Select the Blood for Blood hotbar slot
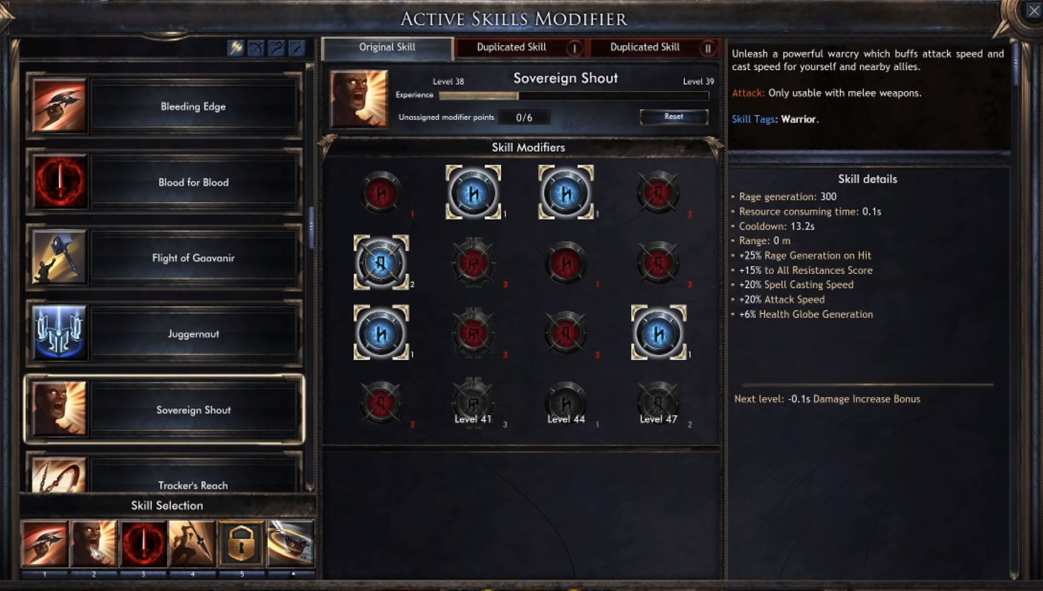The height and width of the screenshot is (591, 1043). tap(143, 543)
